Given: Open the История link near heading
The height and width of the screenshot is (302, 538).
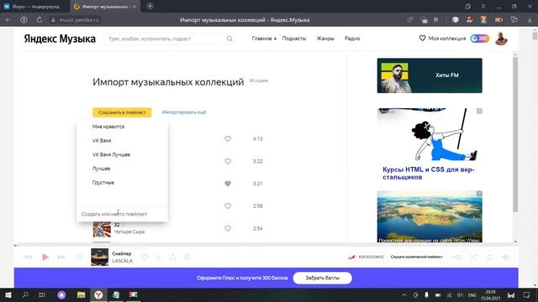Looking at the screenshot, I should click(x=259, y=81).
